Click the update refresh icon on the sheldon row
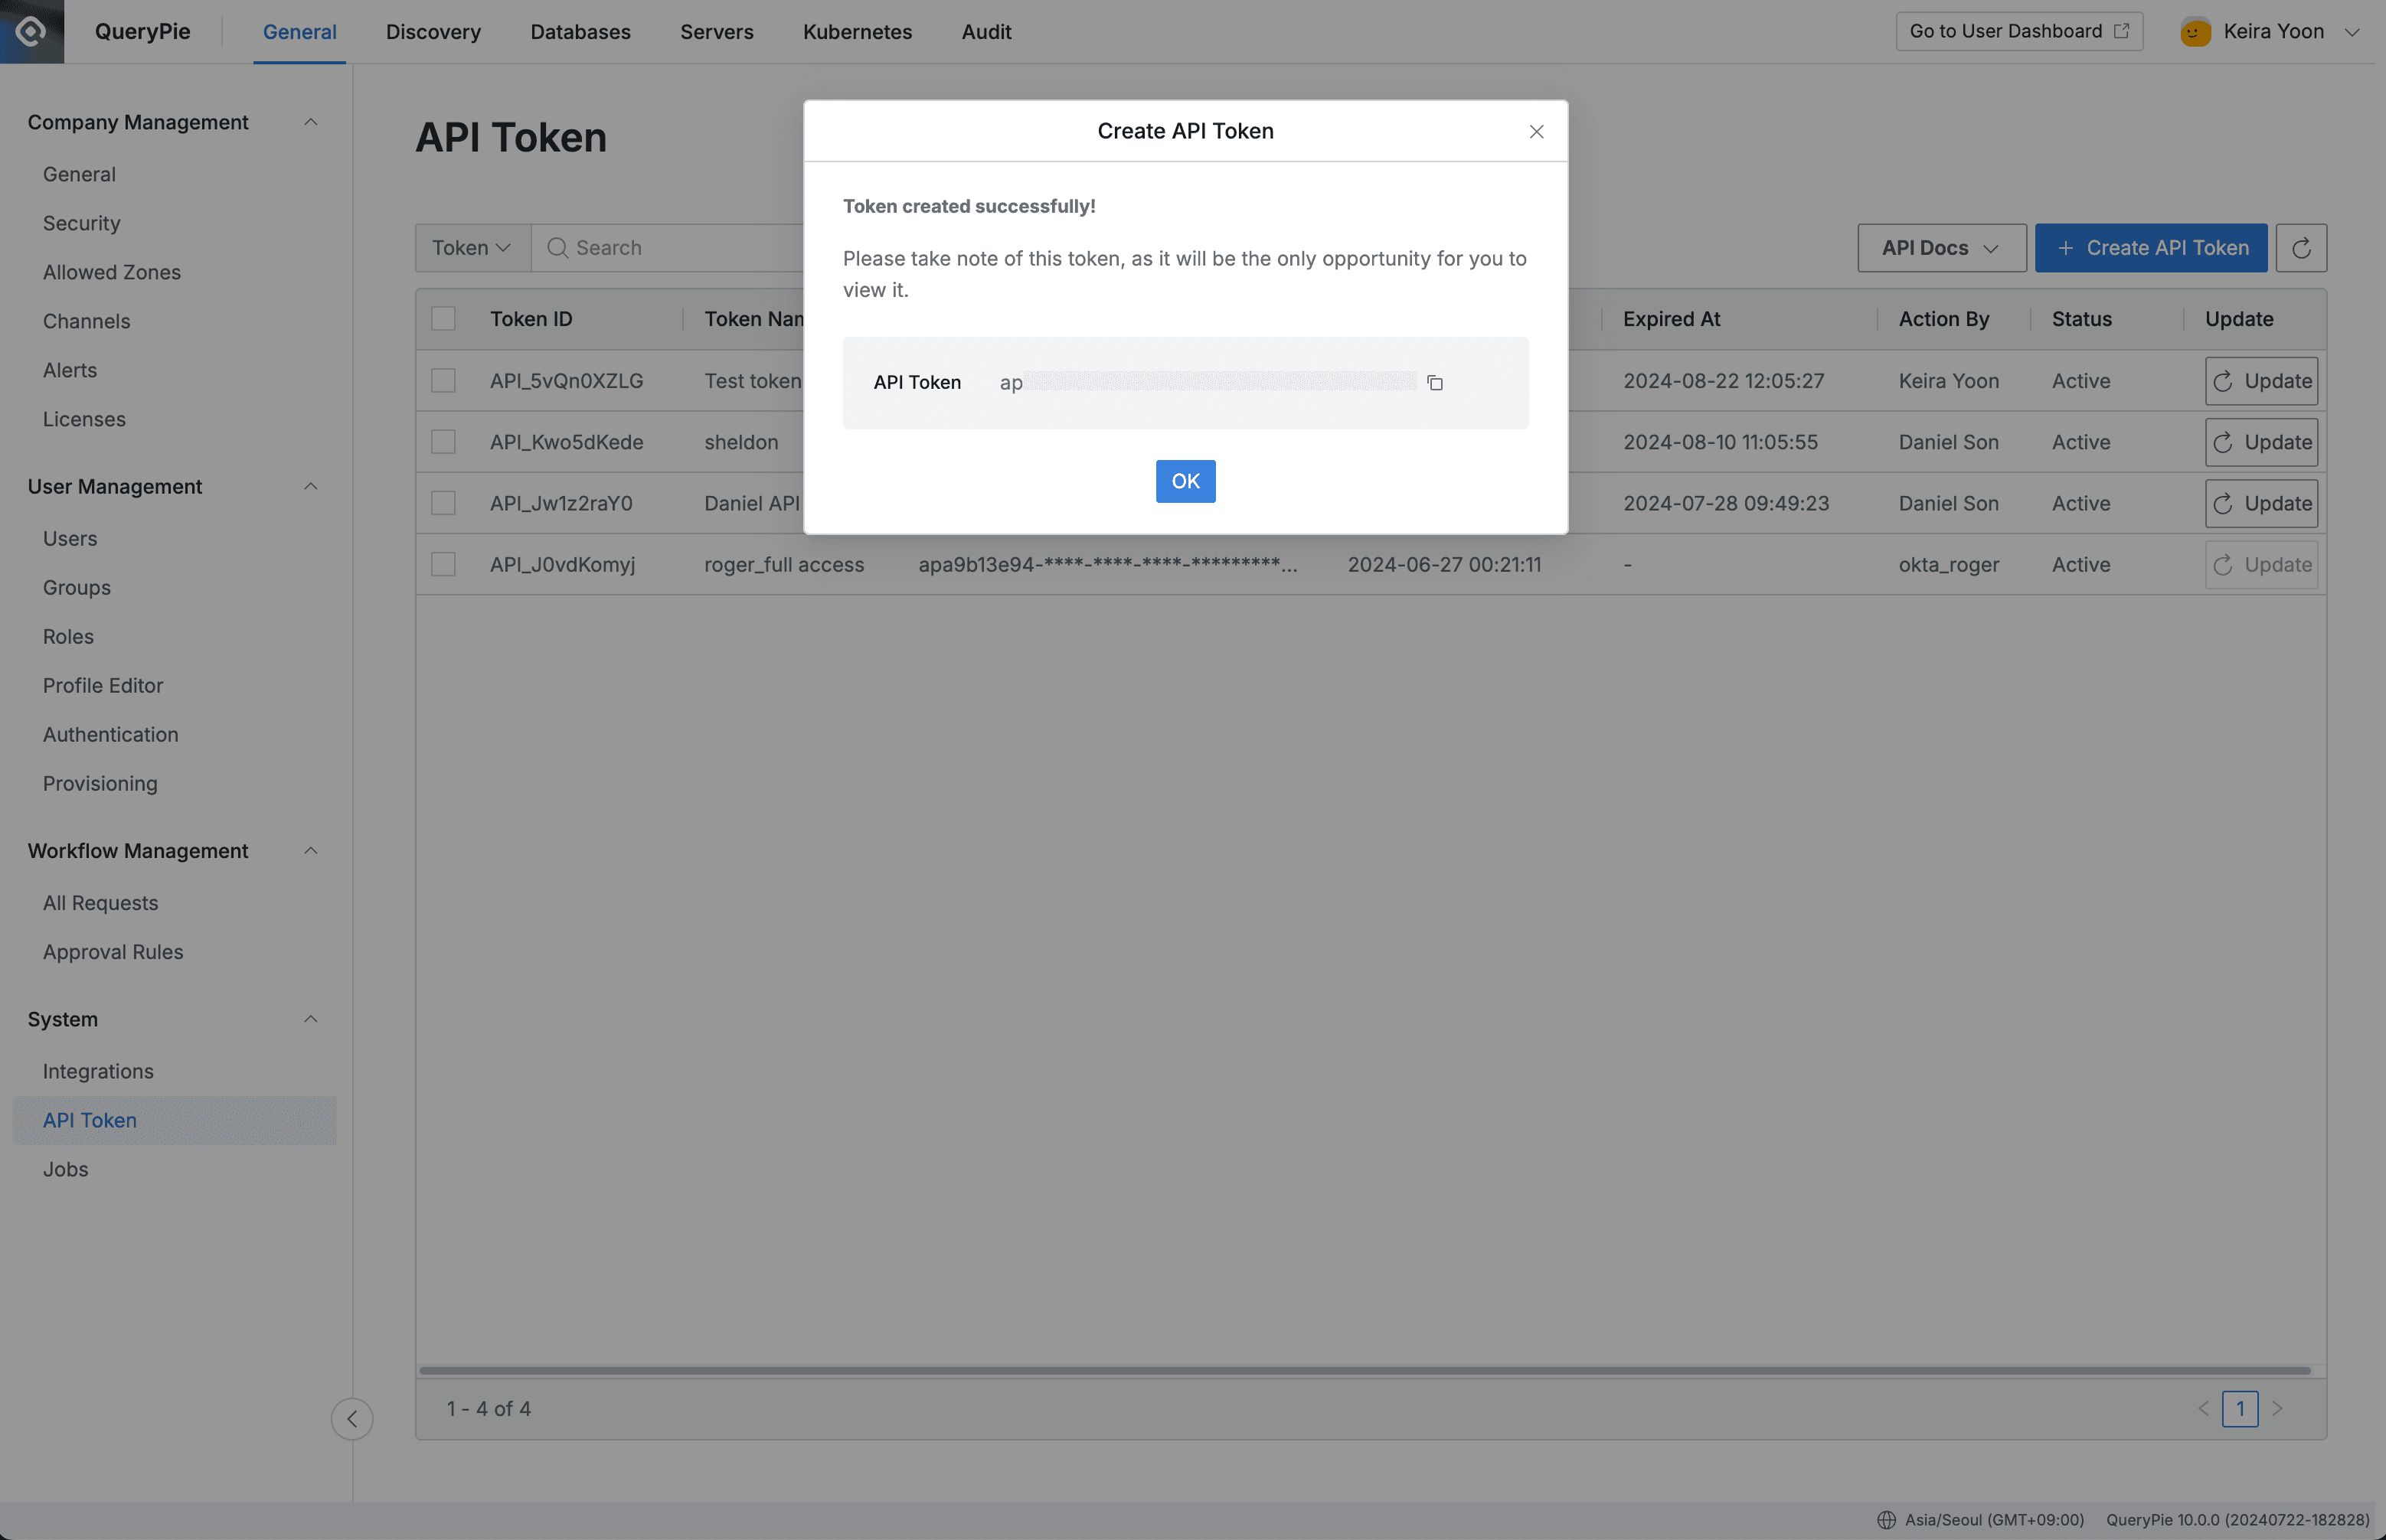This screenshot has width=2386, height=1540. (2224, 442)
